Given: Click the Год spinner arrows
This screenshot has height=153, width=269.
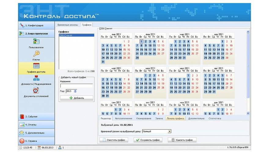Looking at the screenshot, I should coord(75,91).
